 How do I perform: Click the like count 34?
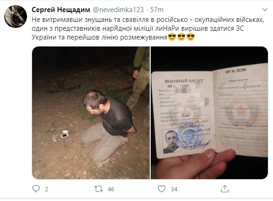click(x=174, y=189)
